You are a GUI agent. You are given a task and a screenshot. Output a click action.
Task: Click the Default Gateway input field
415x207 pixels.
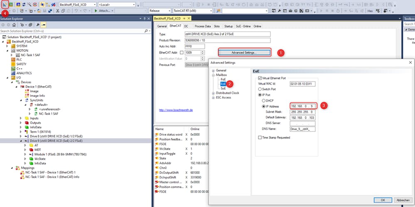(x=302, y=118)
